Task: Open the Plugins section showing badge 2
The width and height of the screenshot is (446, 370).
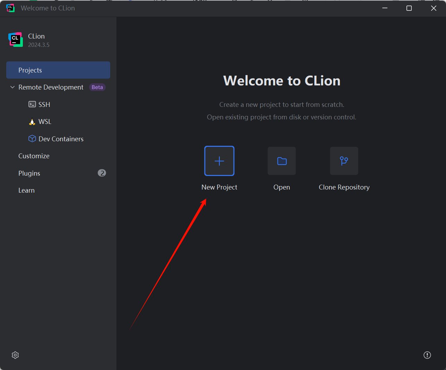Action: pyautogui.click(x=29, y=173)
